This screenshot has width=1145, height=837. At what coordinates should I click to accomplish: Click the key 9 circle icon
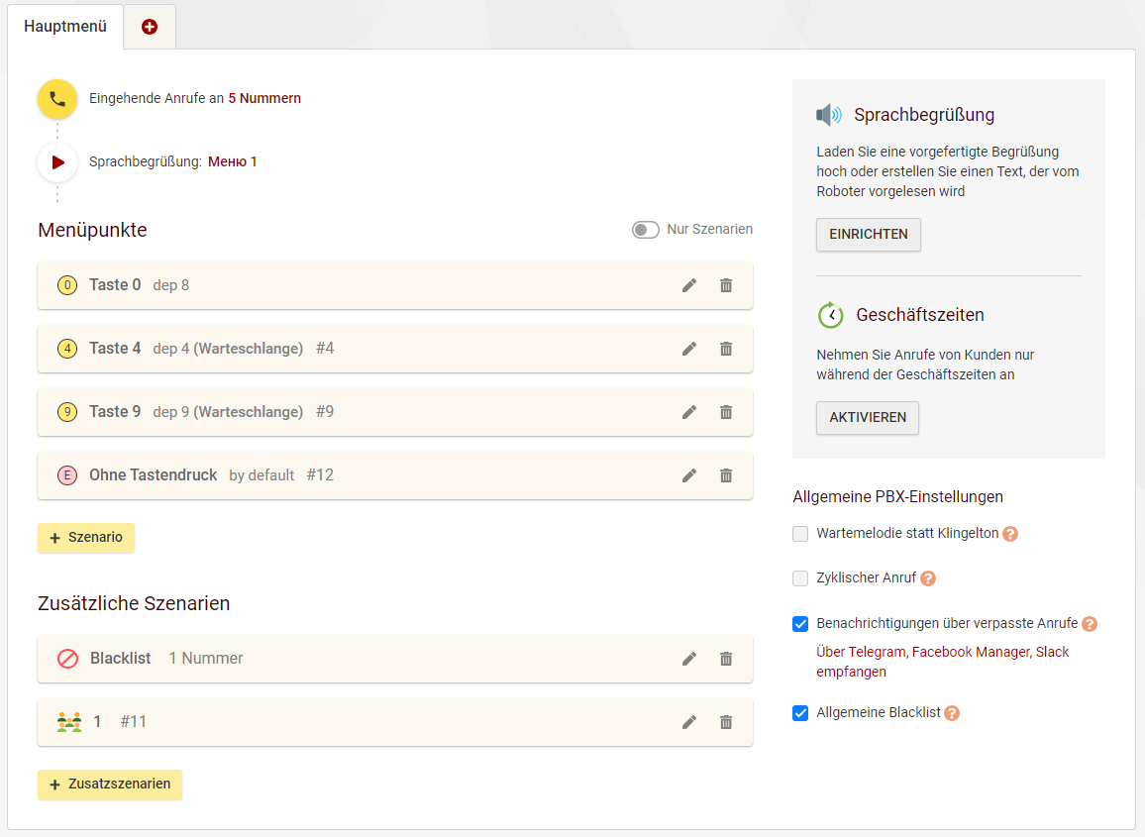click(x=67, y=412)
